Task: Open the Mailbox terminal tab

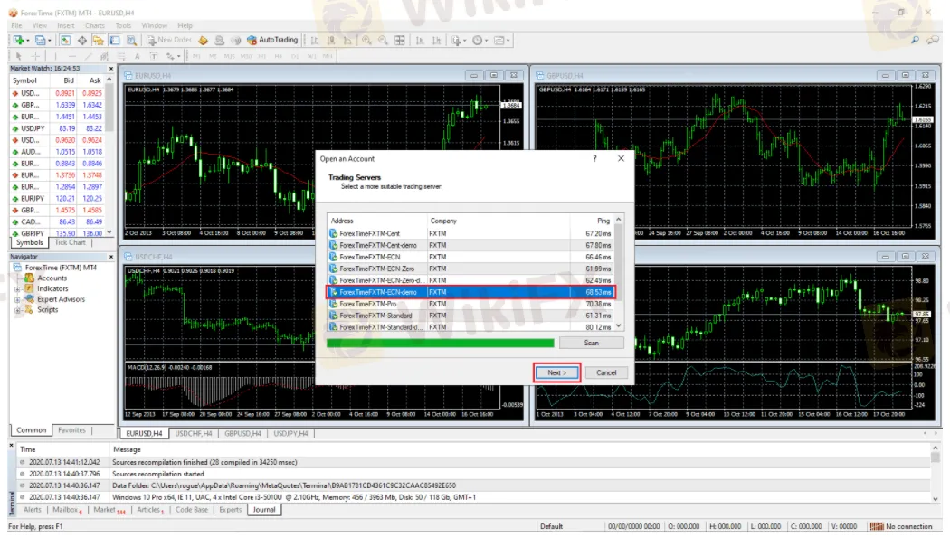Action: (x=65, y=510)
